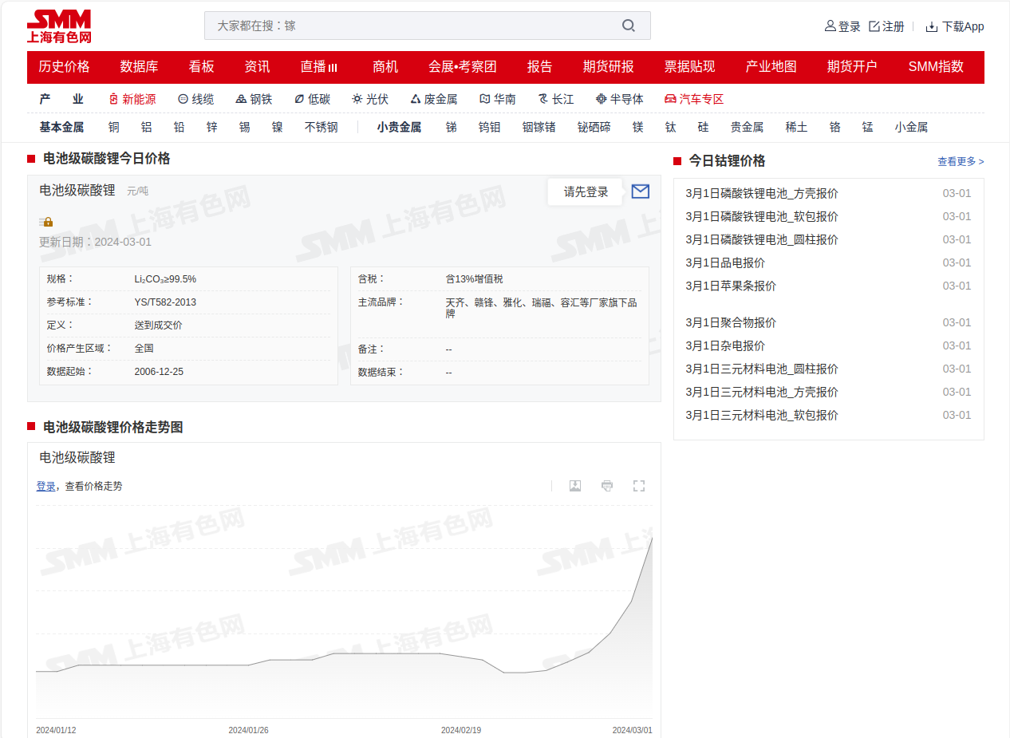This screenshot has height=738, width=1010.
Task: Open 票据贴现 menu
Action: coord(690,67)
